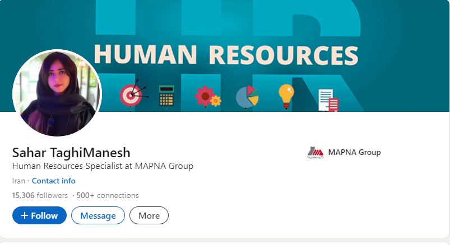Click the HUMAN RESOURCES banner text
The height and width of the screenshot is (245, 450).
pos(226,54)
